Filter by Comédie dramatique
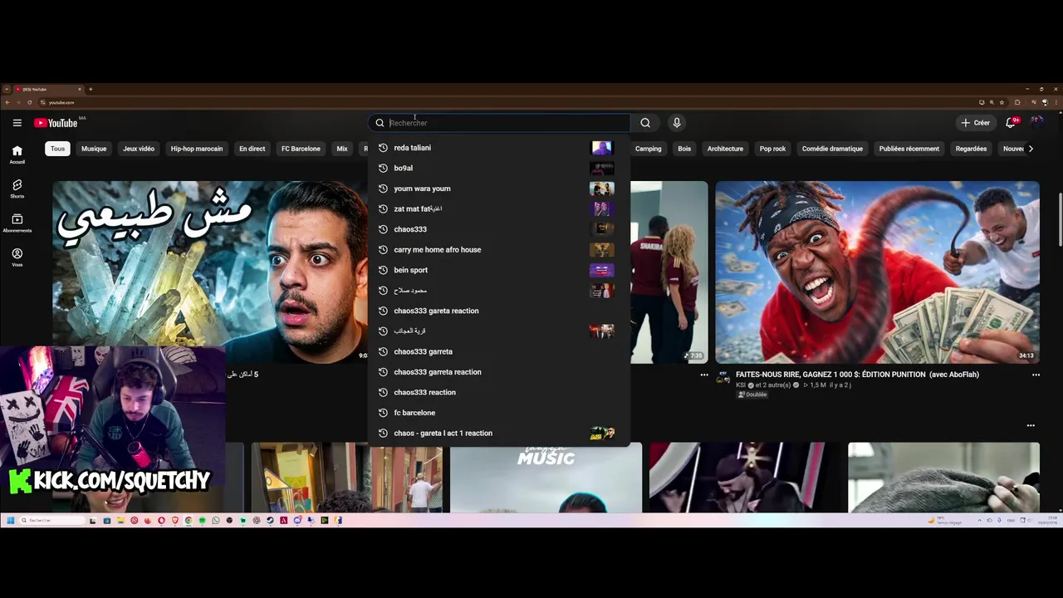Image resolution: width=1063 pixels, height=598 pixels. point(832,149)
